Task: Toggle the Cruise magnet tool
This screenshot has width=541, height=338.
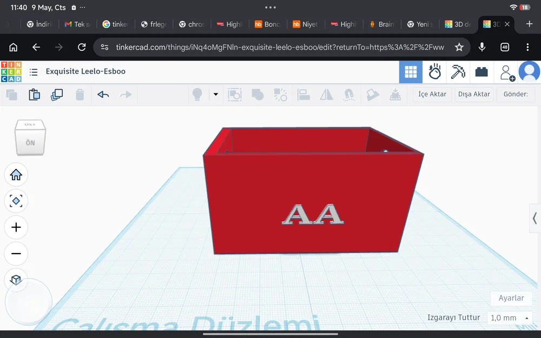Action: click(349, 95)
